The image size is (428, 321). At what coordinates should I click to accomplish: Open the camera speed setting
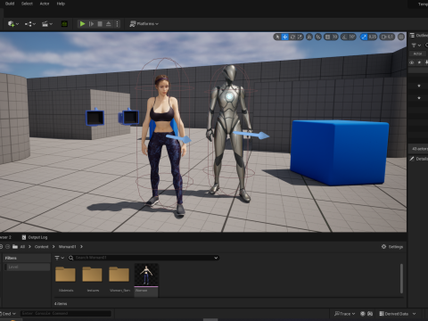click(387, 37)
